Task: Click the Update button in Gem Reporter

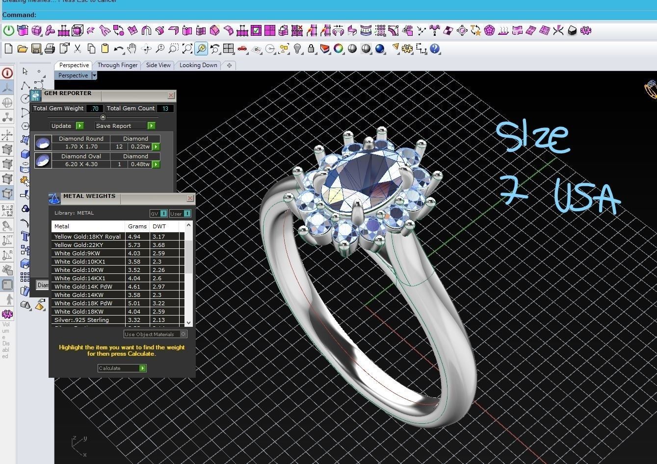Action: (x=63, y=126)
